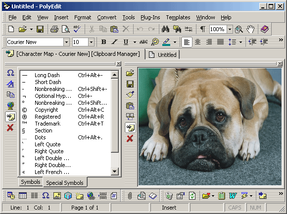Click the clipboard clear broom icon
287x214 pixels.
[x=130, y=95]
